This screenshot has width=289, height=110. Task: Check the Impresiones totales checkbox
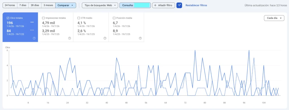[43, 18]
